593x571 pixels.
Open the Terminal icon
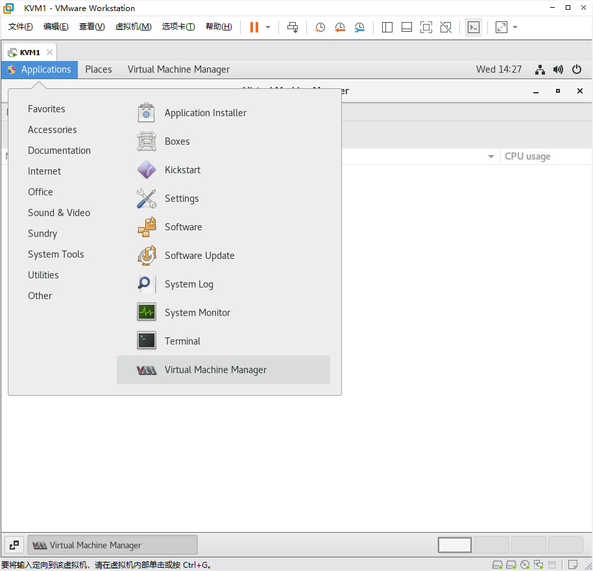(147, 341)
